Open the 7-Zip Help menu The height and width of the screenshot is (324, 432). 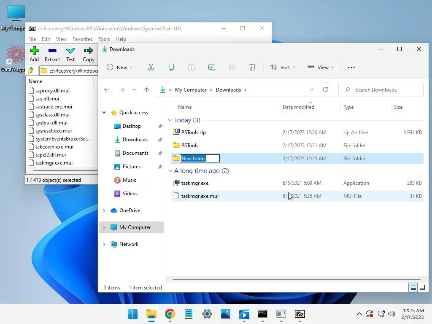point(121,39)
